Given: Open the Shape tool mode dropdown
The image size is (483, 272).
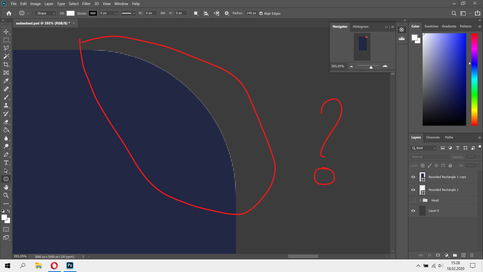Looking at the screenshot, I should (x=45, y=14).
